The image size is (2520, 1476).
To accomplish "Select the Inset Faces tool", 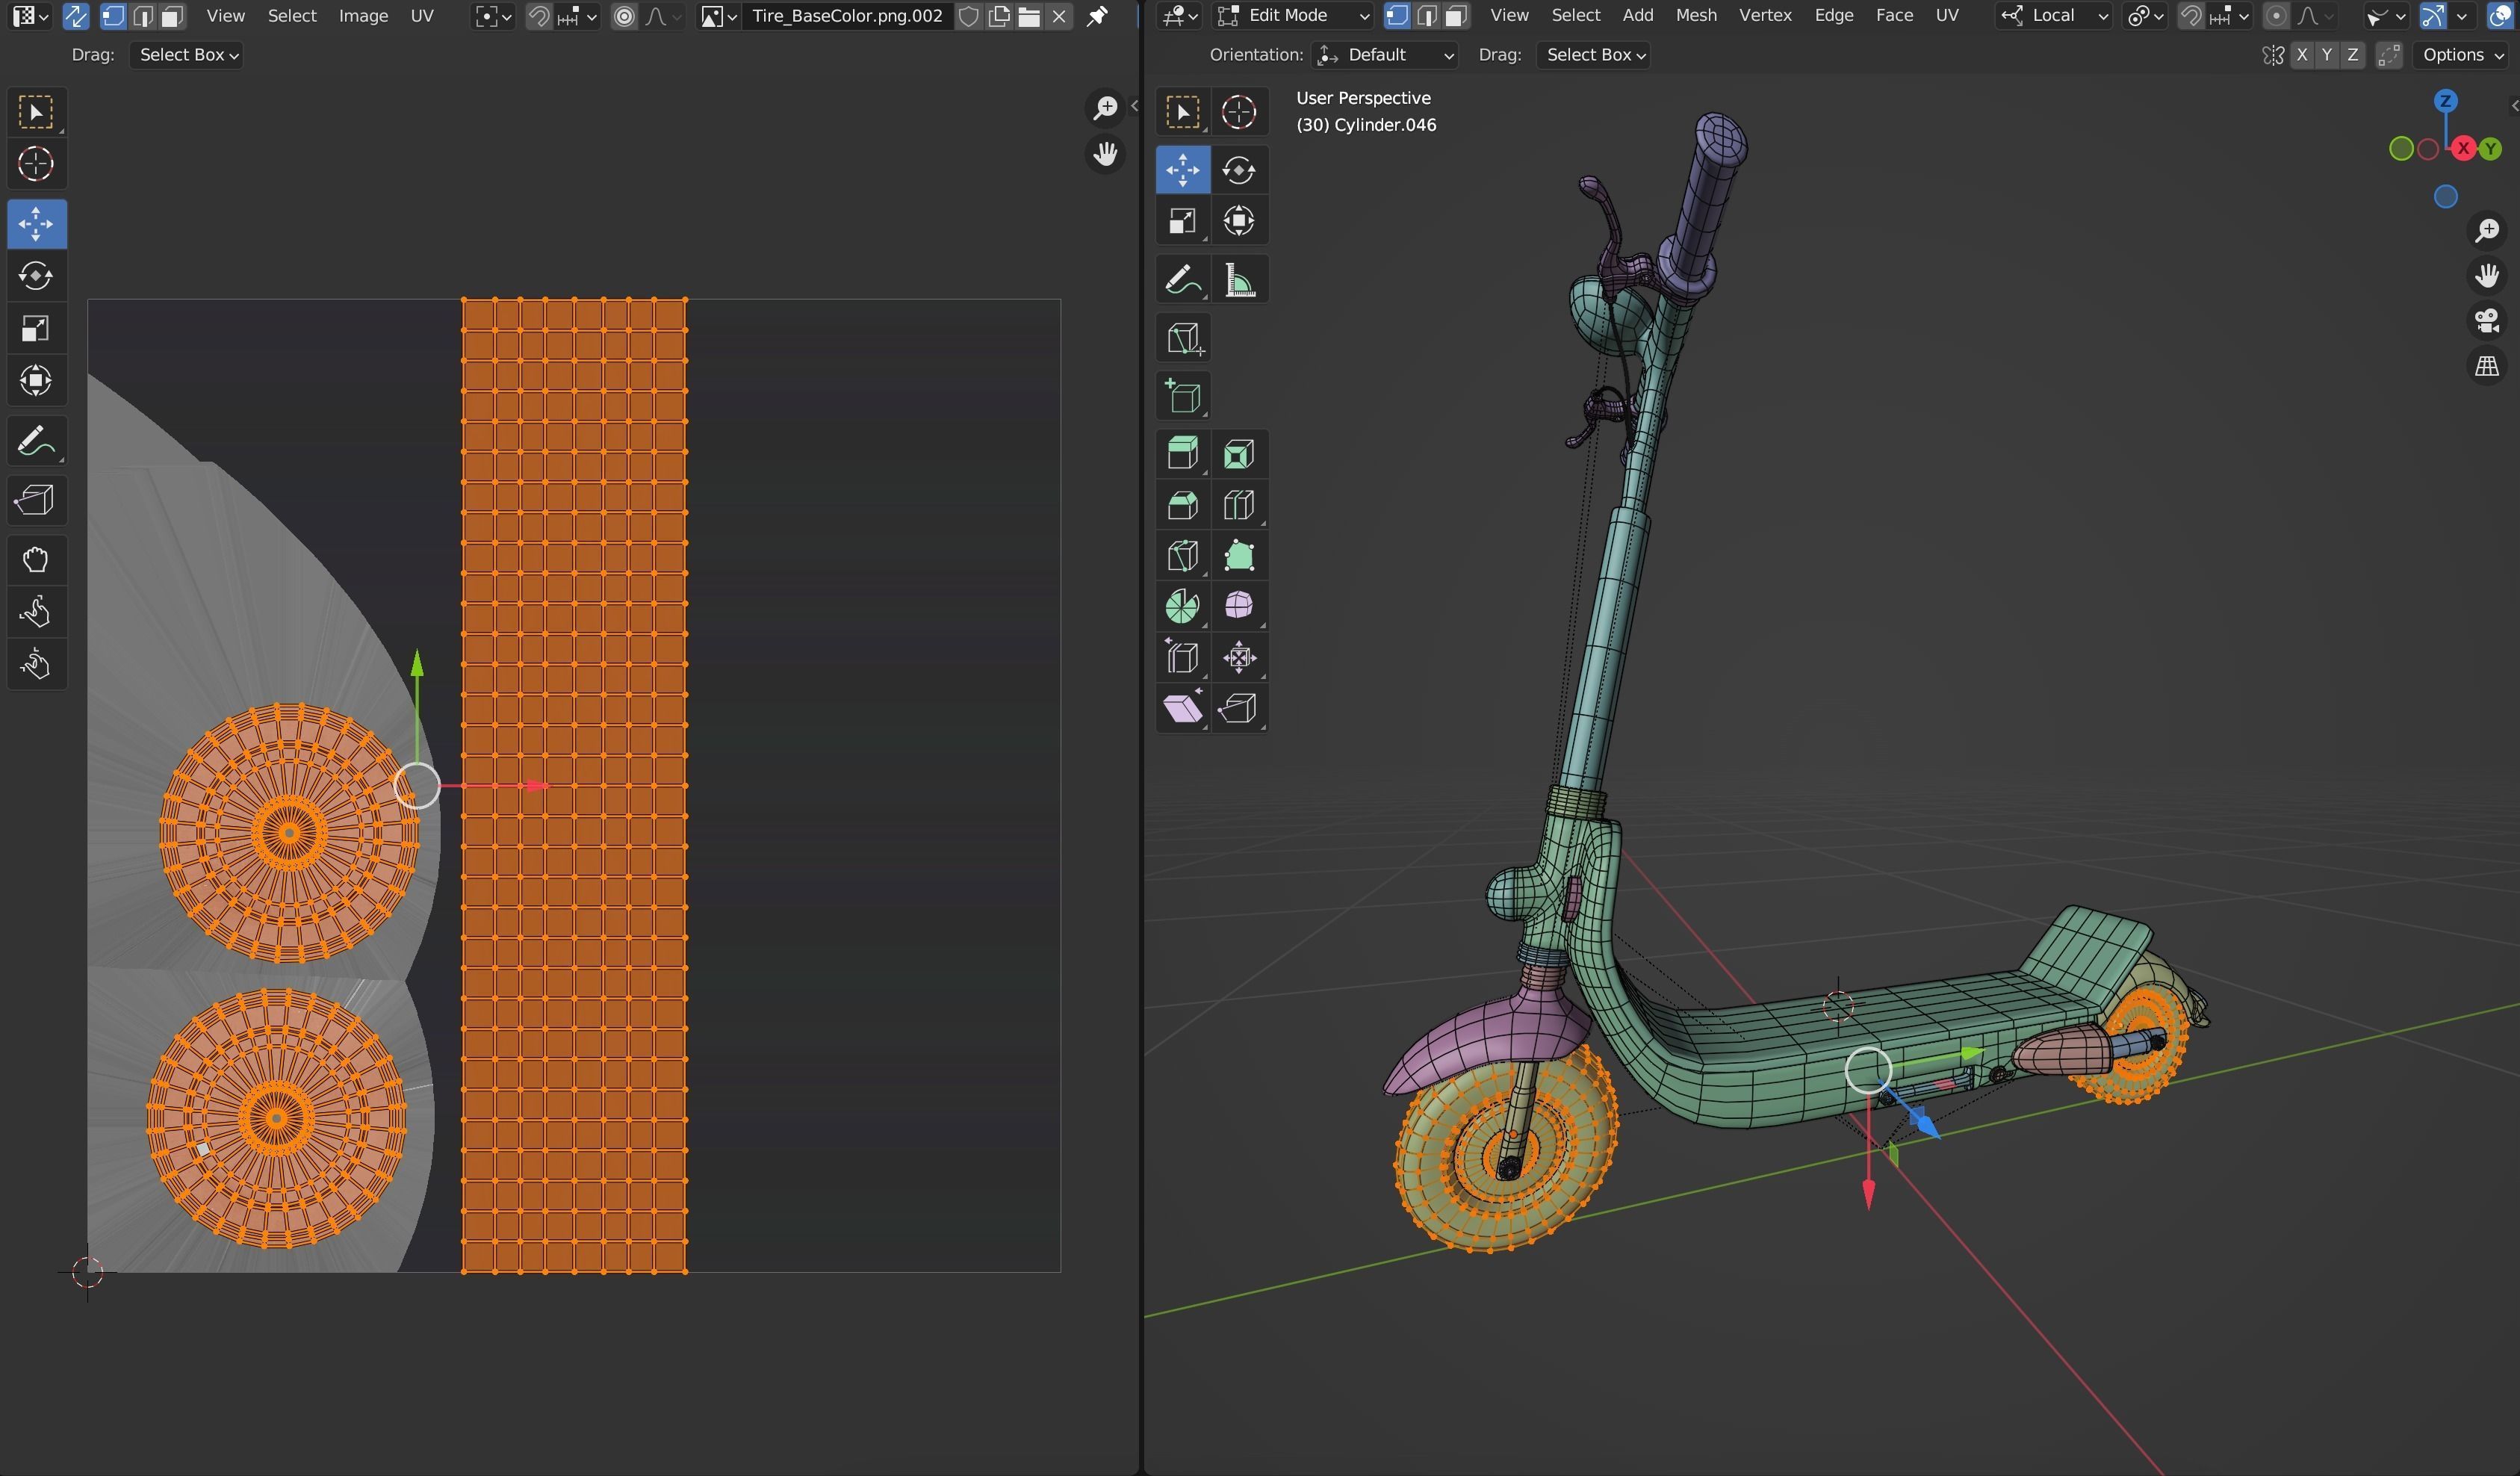I will [1239, 454].
